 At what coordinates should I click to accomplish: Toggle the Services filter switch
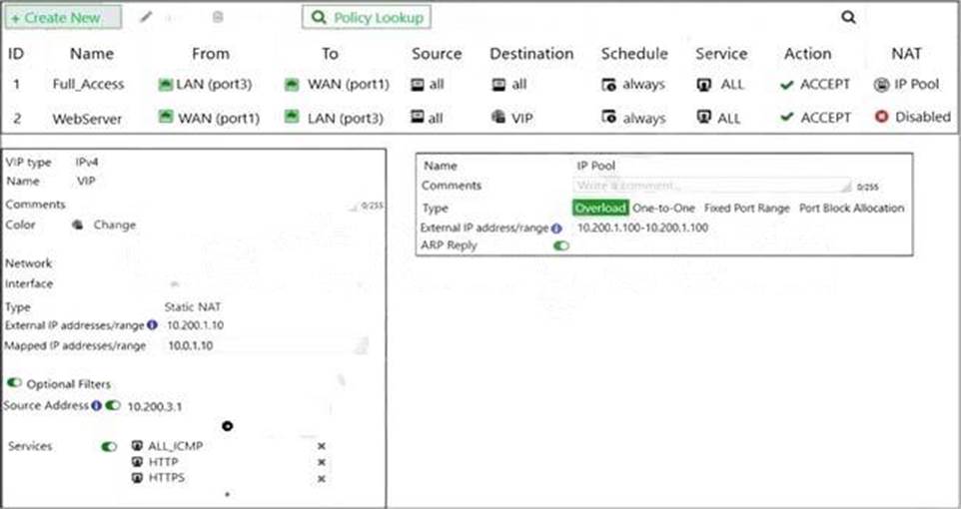pos(109,447)
